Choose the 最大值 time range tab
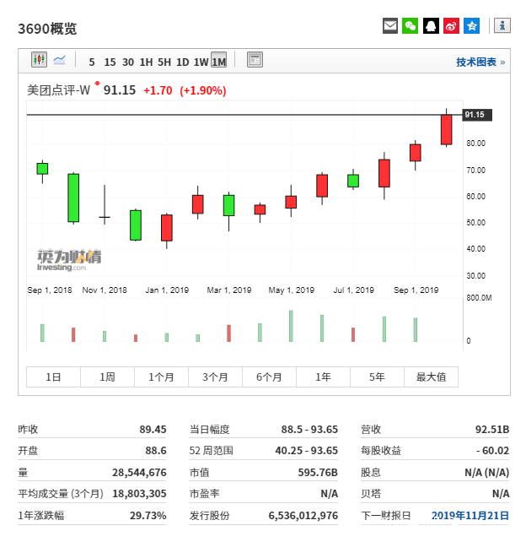This screenshot has width=526, height=542. click(431, 377)
